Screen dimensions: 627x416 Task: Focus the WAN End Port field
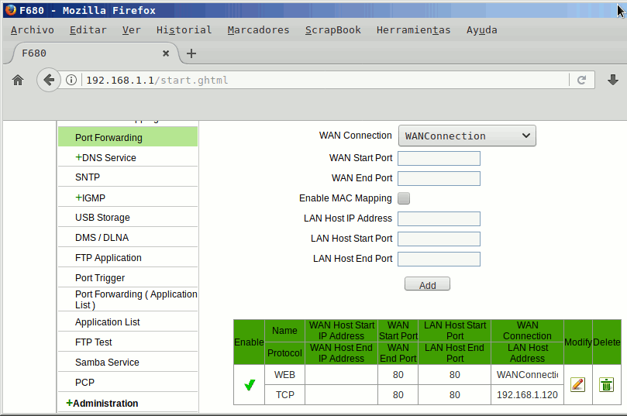click(x=439, y=179)
